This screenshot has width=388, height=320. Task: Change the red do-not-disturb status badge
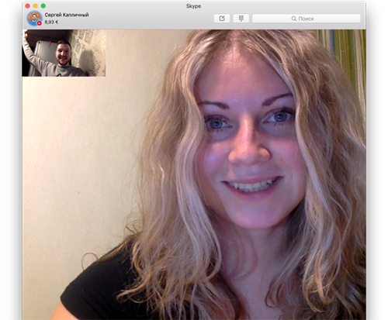pyautogui.click(x=40, y=23)
